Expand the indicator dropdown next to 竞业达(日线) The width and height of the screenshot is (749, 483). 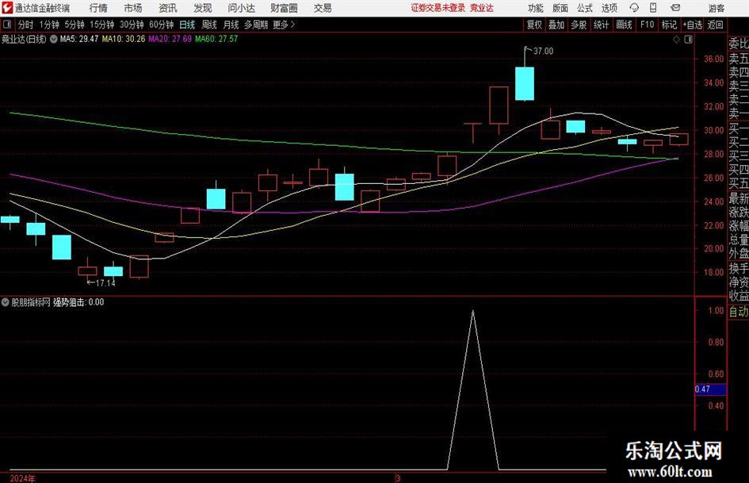54,39
